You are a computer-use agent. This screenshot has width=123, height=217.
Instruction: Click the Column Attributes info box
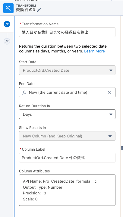click(67, 190)
